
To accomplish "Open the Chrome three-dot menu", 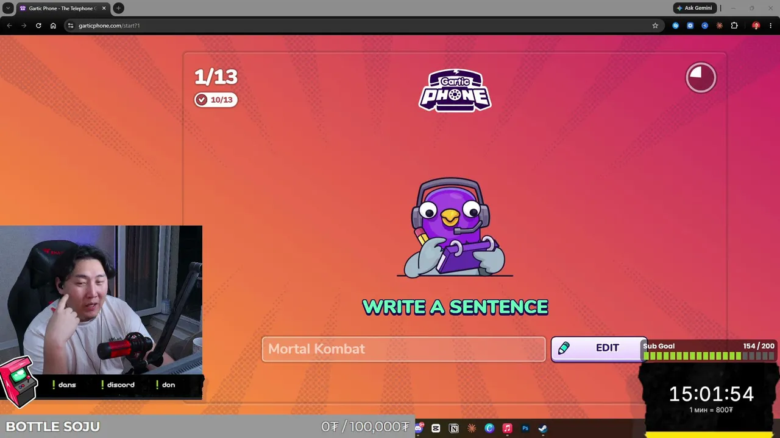I will [770, 26].
